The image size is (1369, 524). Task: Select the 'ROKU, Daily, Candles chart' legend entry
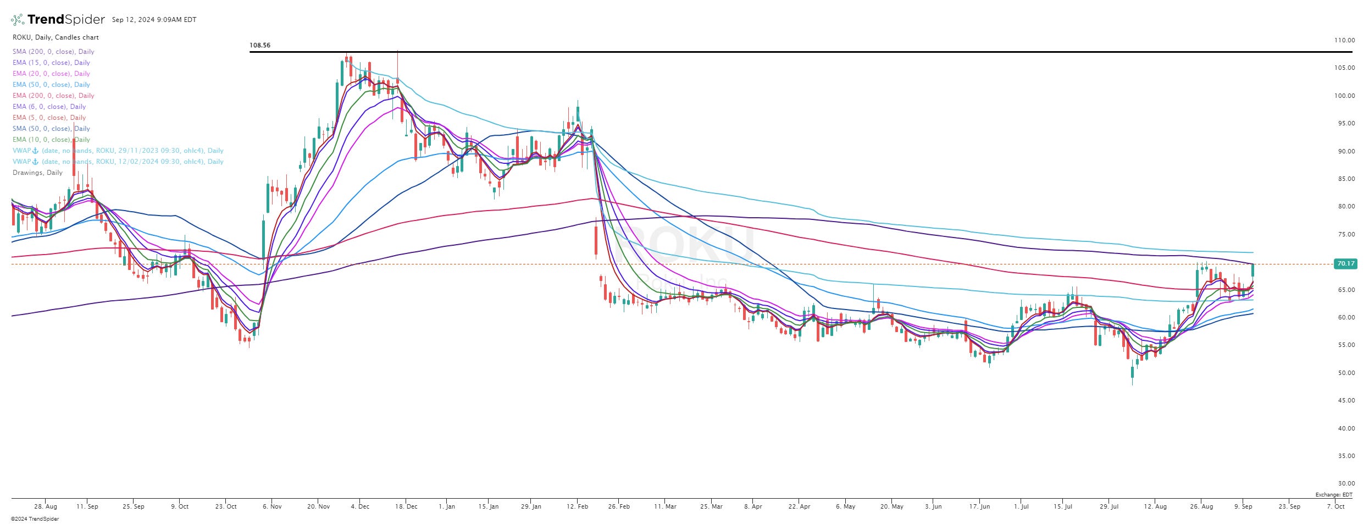click(x=56, y=37)
